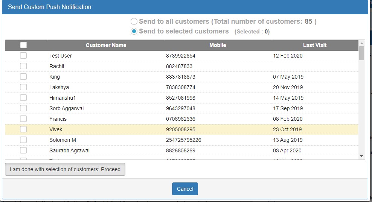Viewport: 372px width, 202px height.
Task: Click last visit date 12 Feb 2020
Action: click(288, 56)
